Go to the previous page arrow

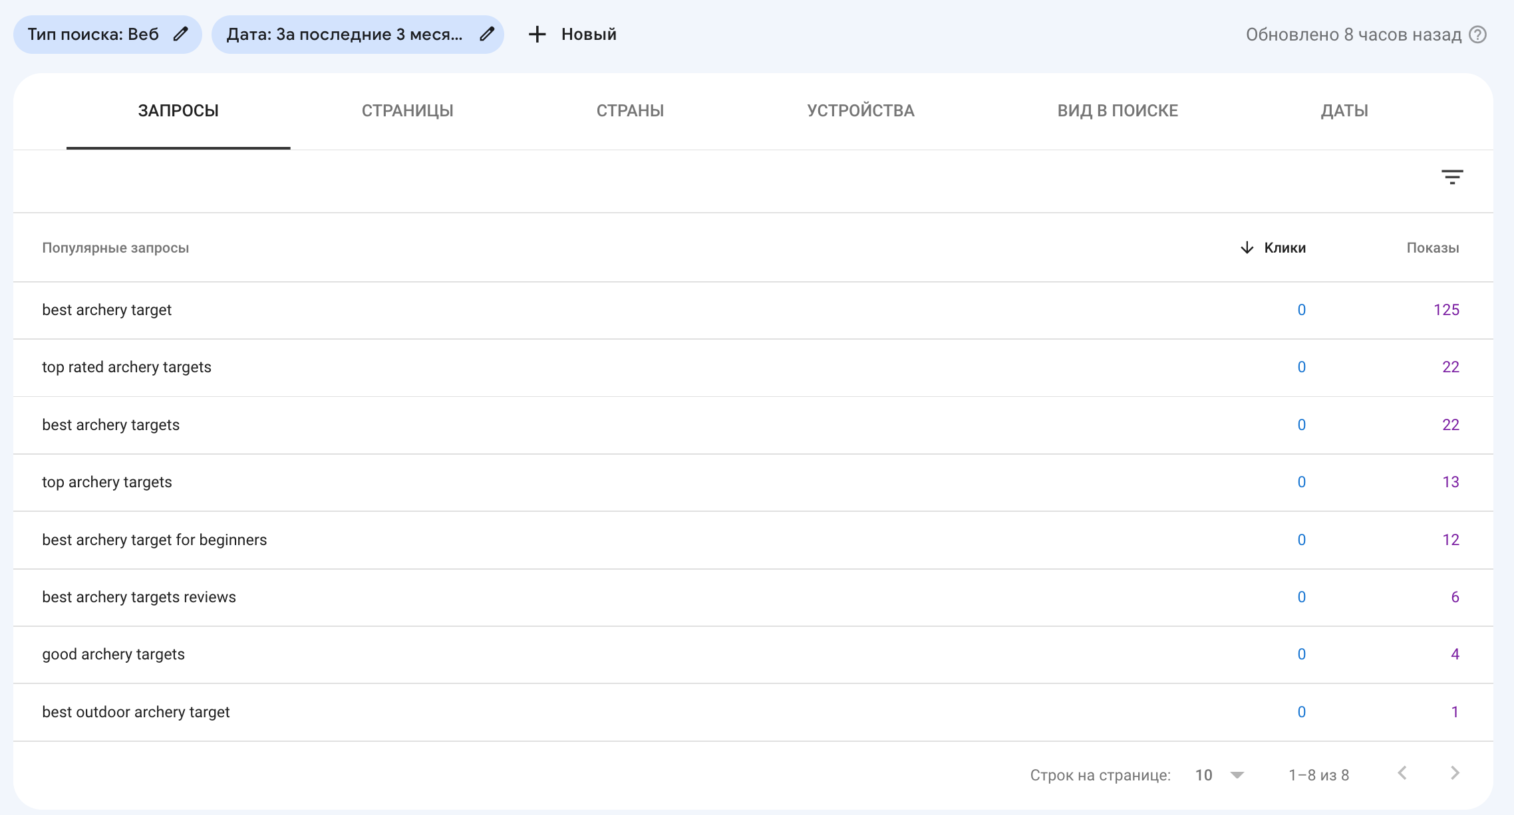tap(1402, 773)
